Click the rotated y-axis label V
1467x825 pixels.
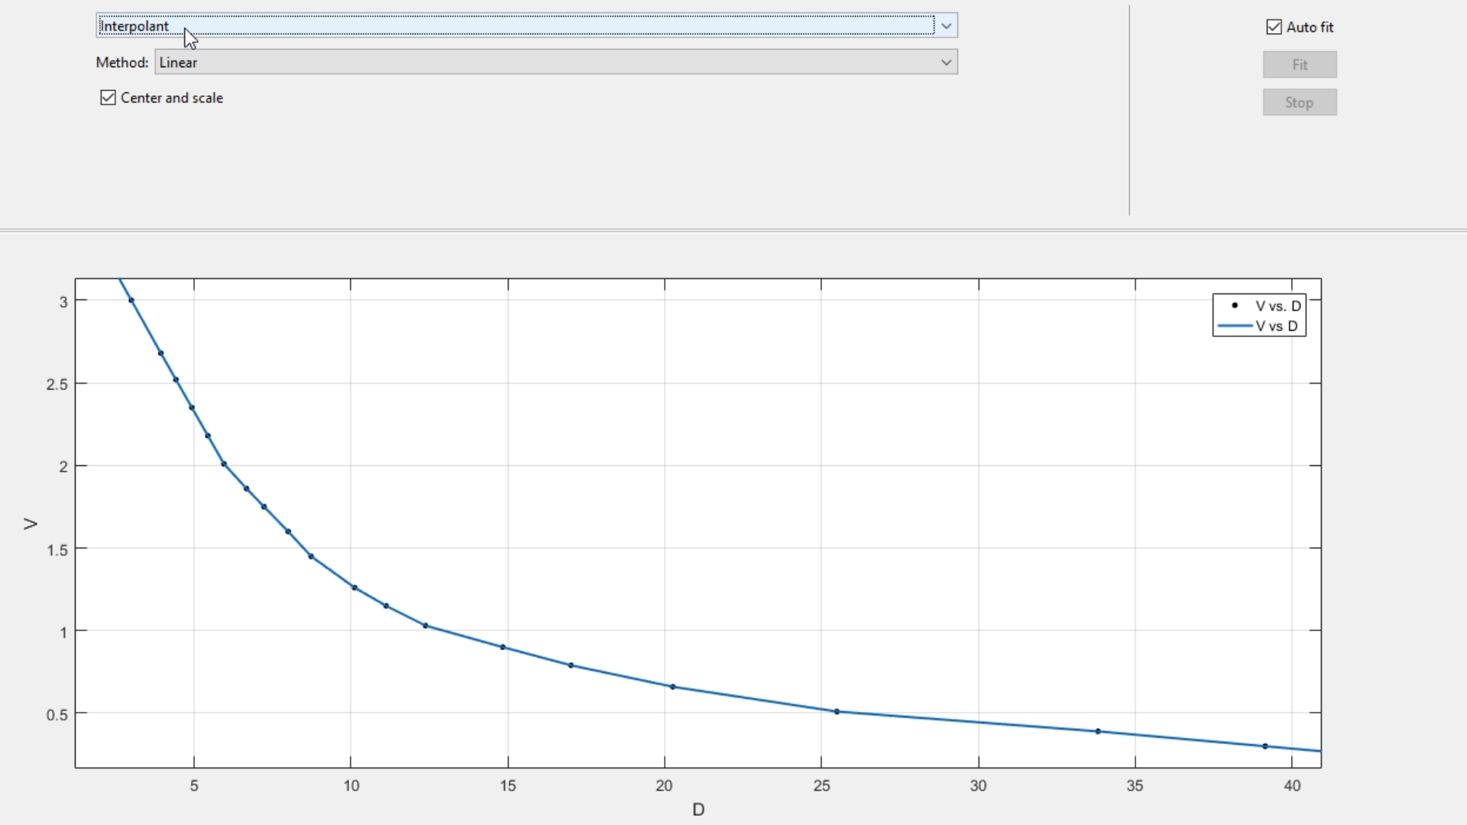tap(31, 524)
